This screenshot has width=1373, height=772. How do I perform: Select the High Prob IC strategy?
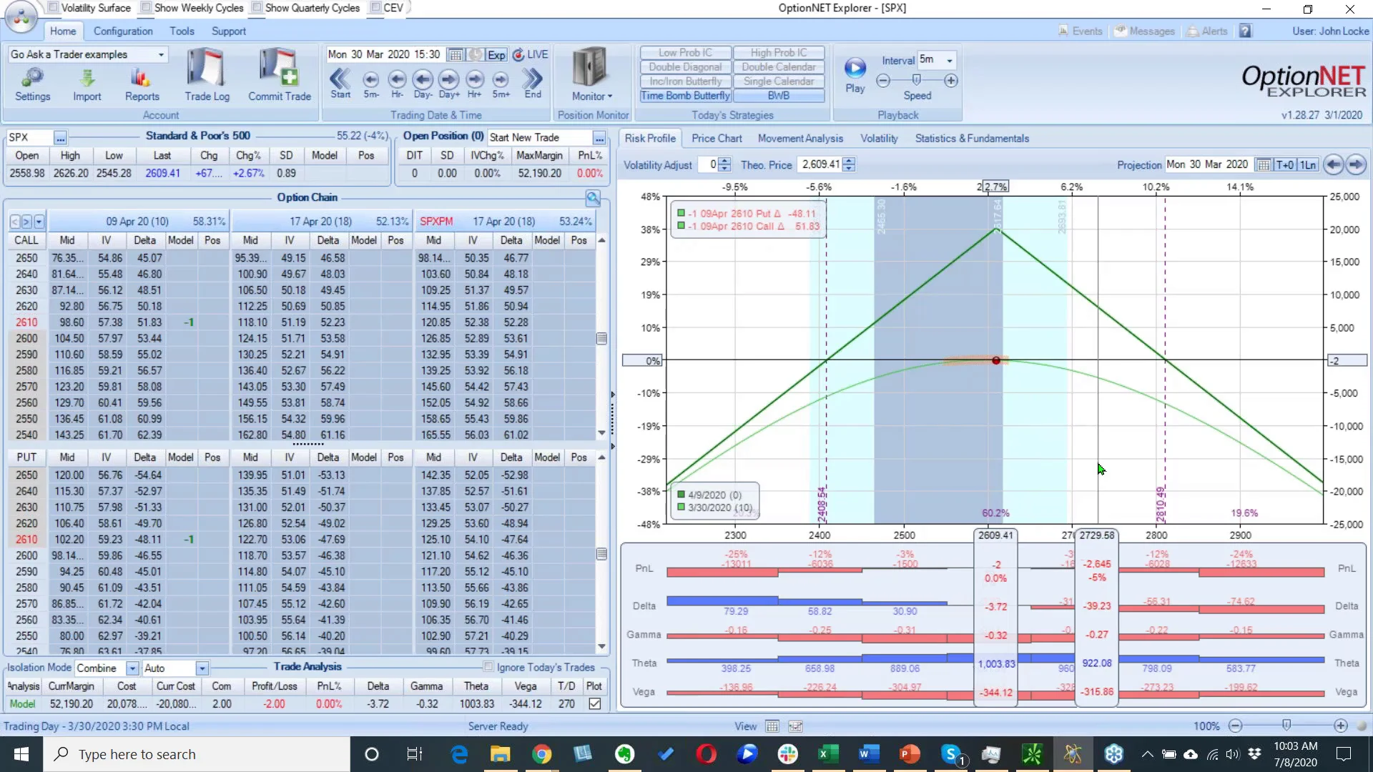click(x=779, y=53)
